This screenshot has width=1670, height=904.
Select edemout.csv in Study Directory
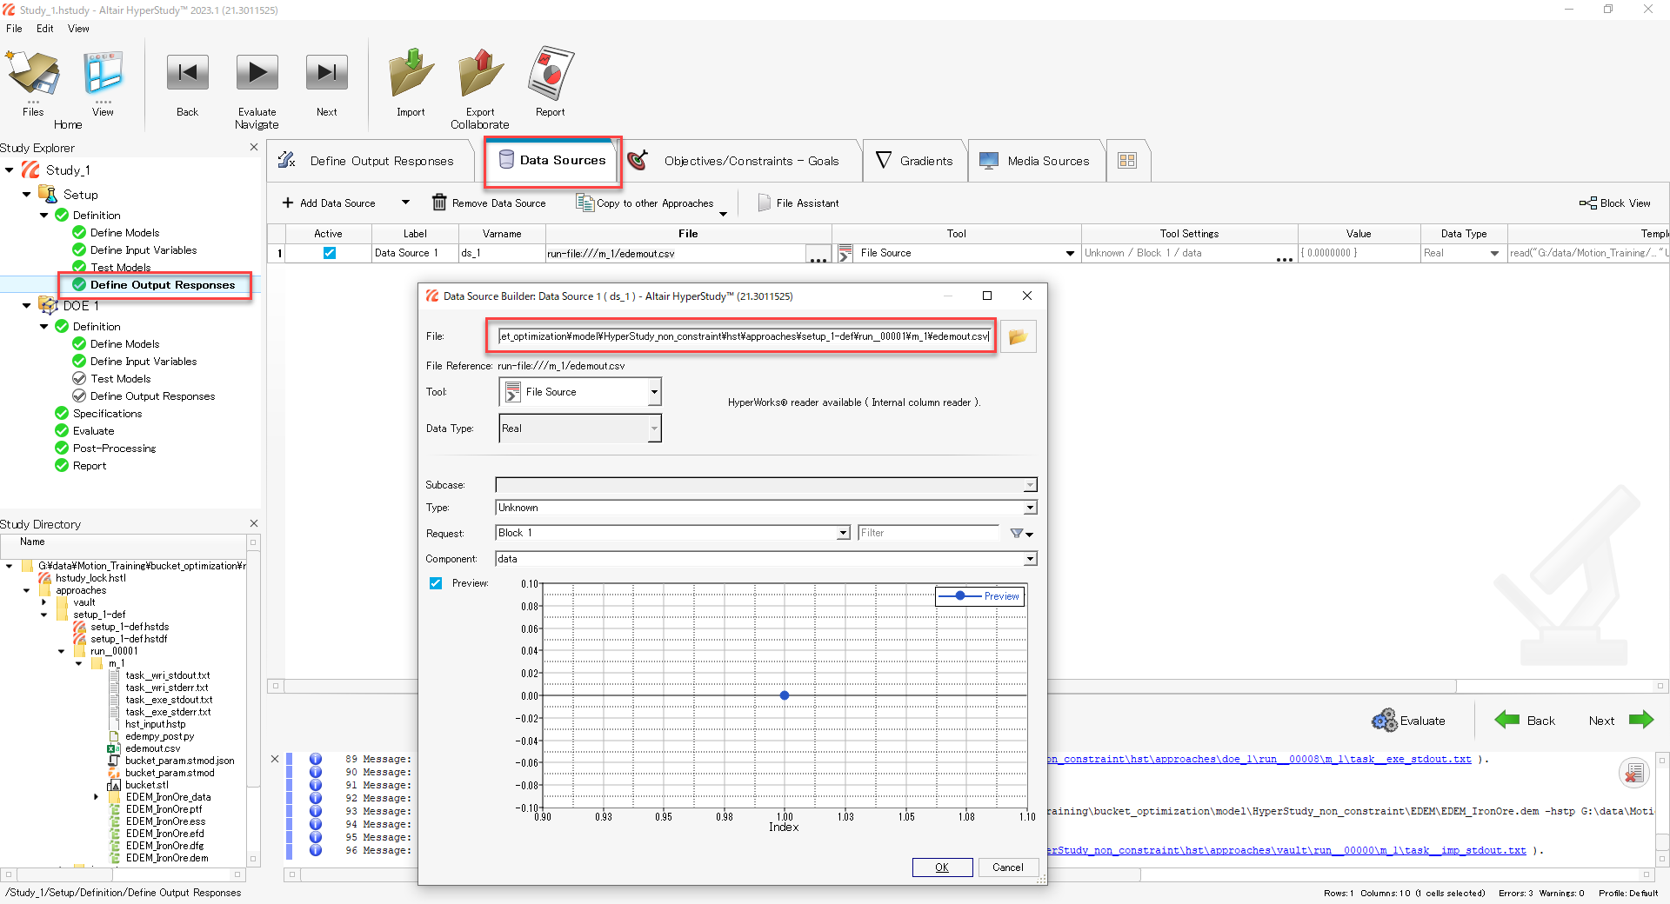[x=153, y=748]
